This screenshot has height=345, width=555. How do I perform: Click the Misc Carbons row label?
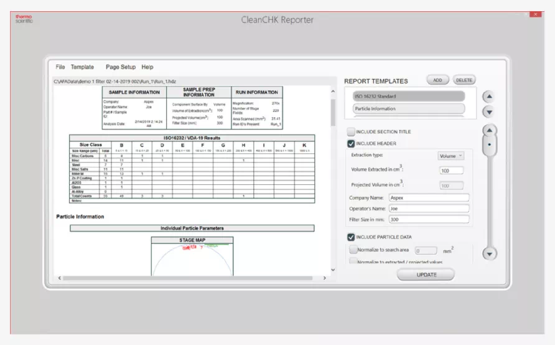[x=83, y=156]
